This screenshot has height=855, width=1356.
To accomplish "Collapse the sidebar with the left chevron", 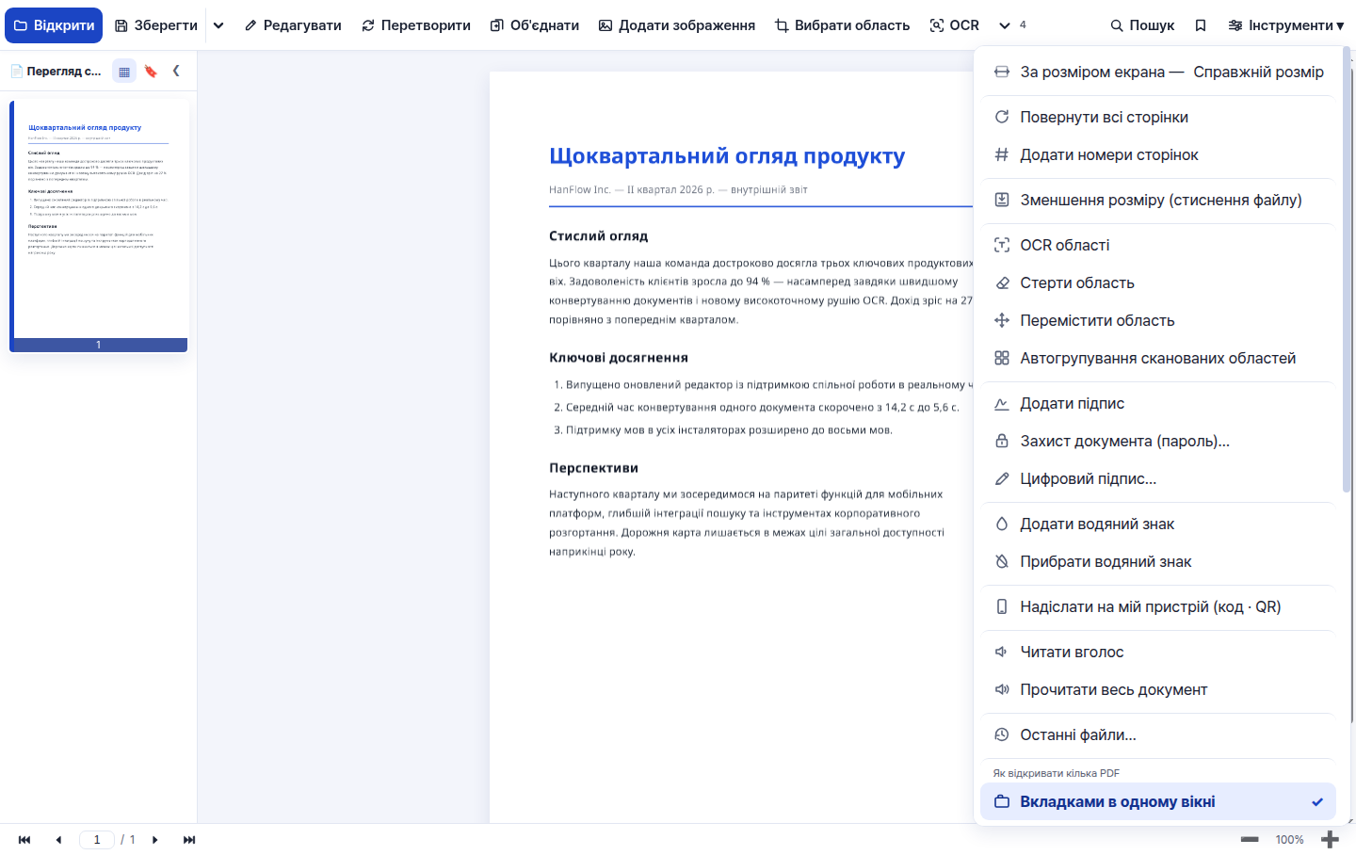I will coord(176,71).
